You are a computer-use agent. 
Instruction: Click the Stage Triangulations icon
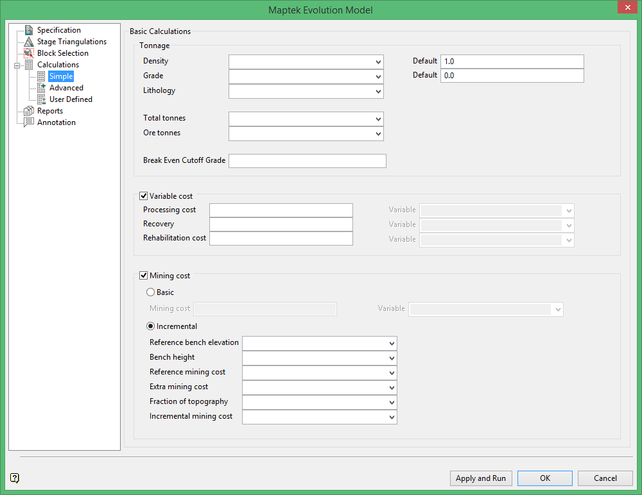click(x=28, y=42)
